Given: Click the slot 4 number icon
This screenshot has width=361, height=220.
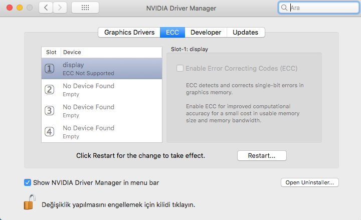Looking at the screenshot, I should [x=50, y=132].
